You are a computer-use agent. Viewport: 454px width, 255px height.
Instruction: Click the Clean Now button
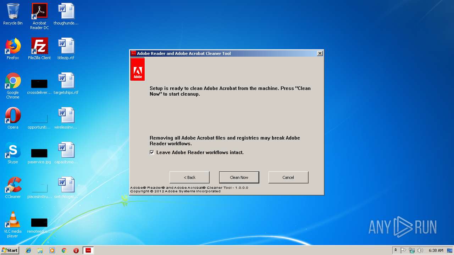(239, 177)
